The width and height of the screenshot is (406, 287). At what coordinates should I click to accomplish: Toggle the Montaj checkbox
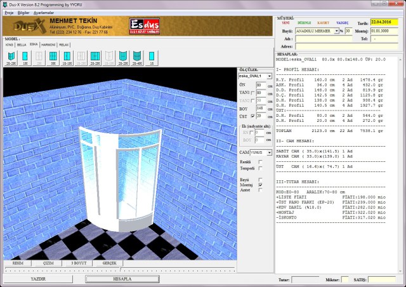coord(261,184)
